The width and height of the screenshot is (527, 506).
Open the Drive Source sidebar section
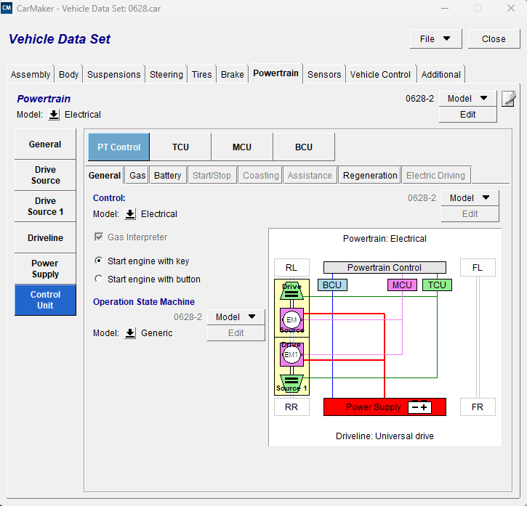click(x=45, y=175)
